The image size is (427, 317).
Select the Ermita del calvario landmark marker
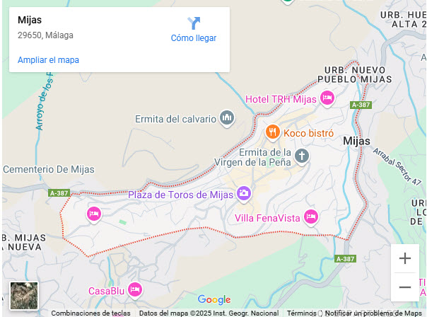pyautogui.click(x=227, y=119)
